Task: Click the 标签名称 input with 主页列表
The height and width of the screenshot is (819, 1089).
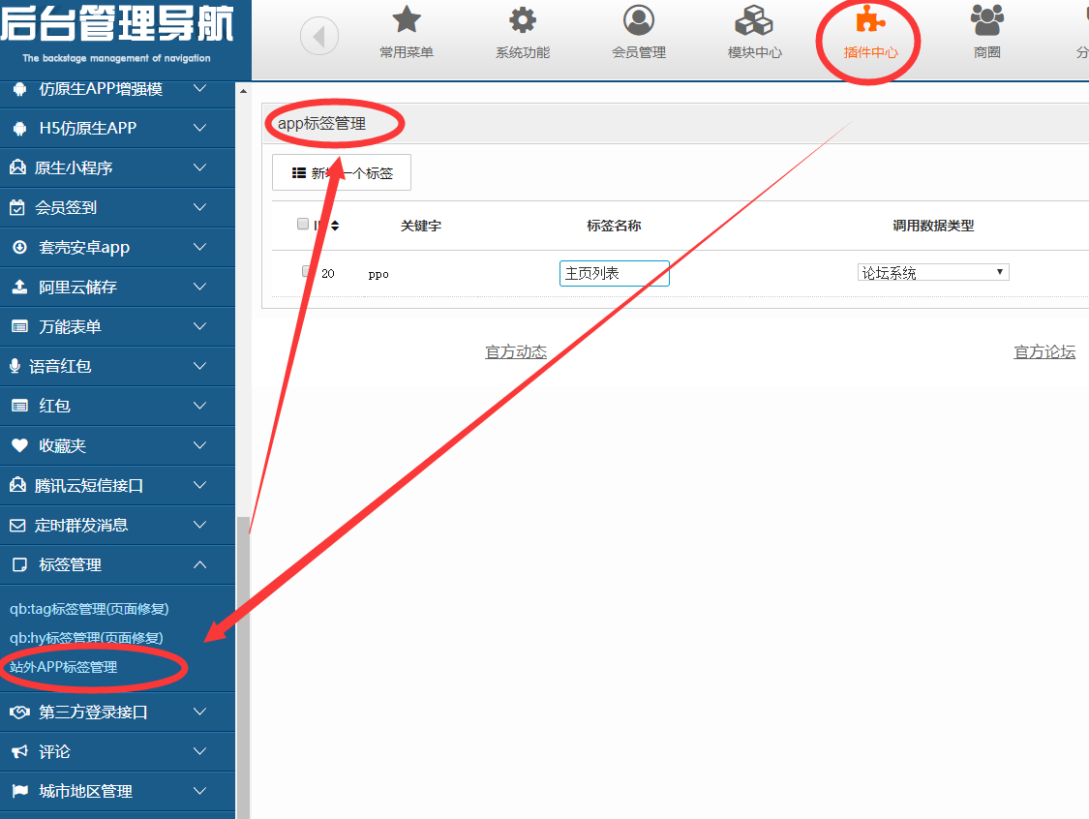Action: [614, 273]
